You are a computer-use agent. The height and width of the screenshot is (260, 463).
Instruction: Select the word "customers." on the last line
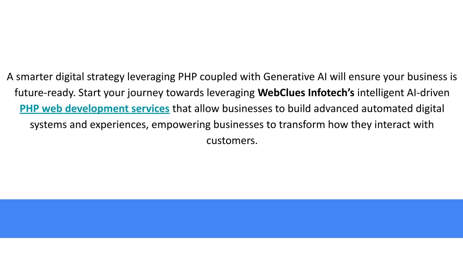(232, 141)
